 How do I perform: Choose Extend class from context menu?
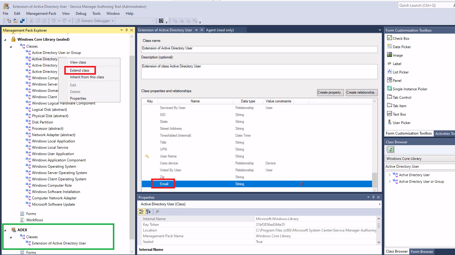(80, 70)
